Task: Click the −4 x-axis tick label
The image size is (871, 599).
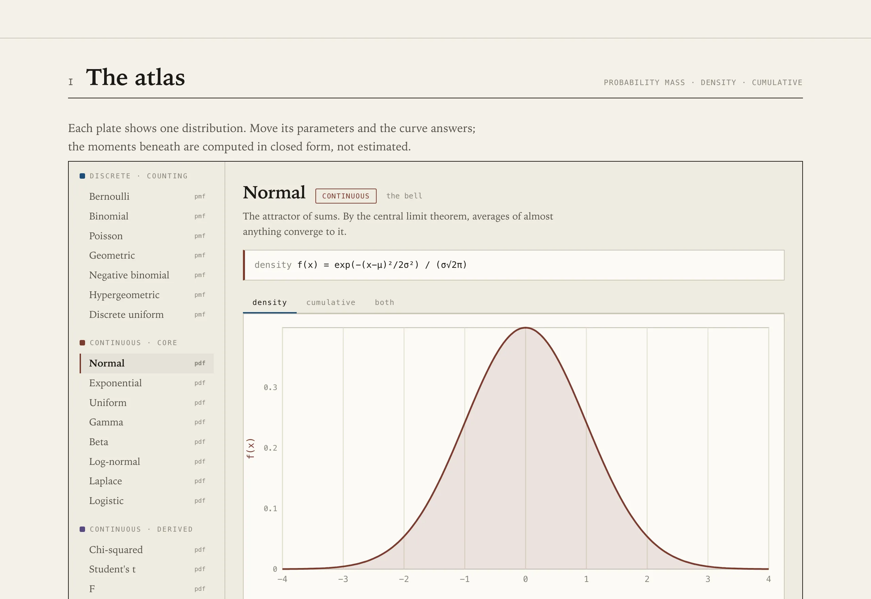Action: [282, 579]
